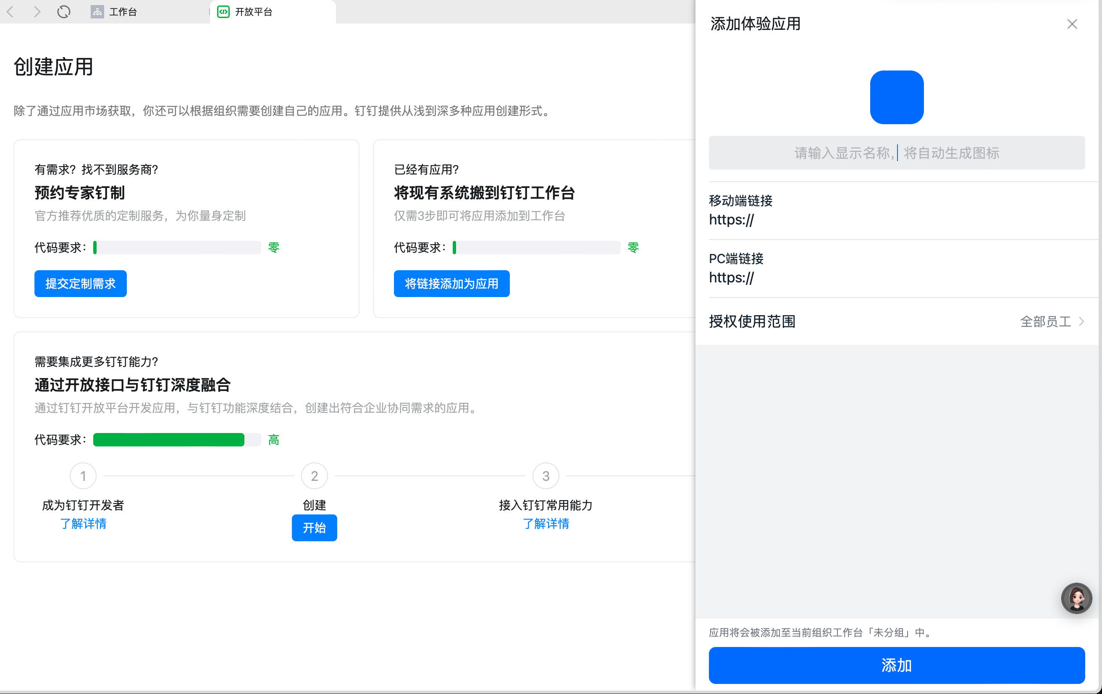Click code requirement bar in 预约专家钉制 card
Image resolution: width=1102 pixels, height=694 pixels.
(x=177, y=247)
